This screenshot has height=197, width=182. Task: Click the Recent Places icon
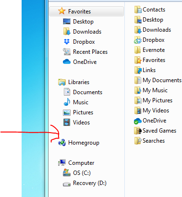(67, 52)
